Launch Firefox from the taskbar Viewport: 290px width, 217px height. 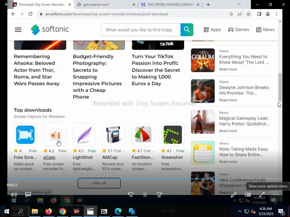pyautogui.click(x=49, y=211)
